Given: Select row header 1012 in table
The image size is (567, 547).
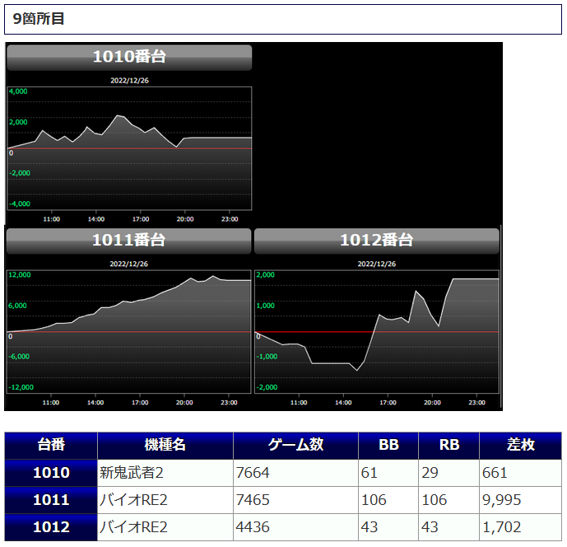Looking at the screenshot, I should point(51,527).
